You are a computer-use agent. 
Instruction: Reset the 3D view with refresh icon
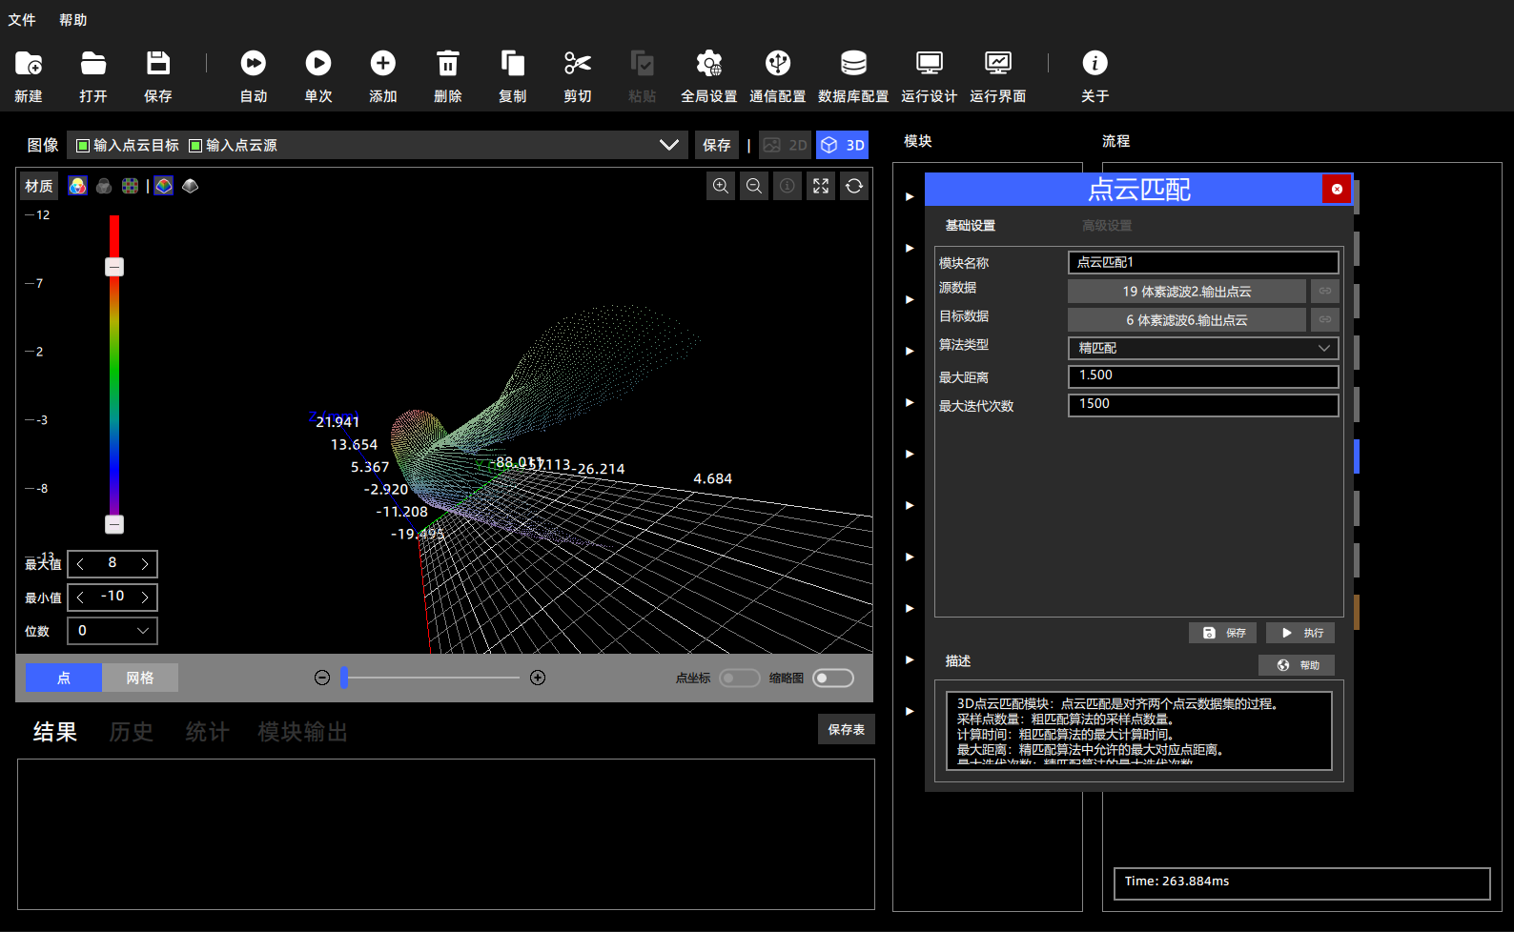(854, 186)
